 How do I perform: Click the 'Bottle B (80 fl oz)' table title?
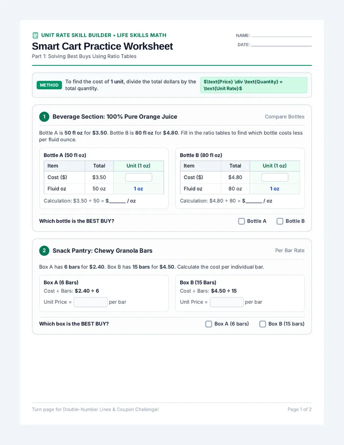201,155
